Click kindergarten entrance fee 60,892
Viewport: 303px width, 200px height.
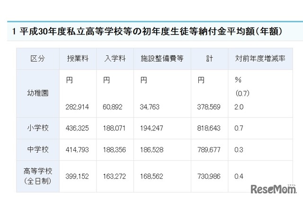click(113, 107)
